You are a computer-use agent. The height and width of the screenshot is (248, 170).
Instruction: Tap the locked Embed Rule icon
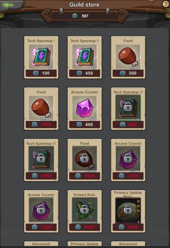[x=85, y=210]
